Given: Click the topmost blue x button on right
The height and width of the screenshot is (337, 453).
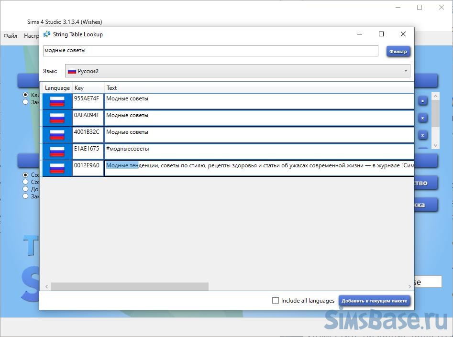Looking at the screenshot, I should (x=422, y=101).
